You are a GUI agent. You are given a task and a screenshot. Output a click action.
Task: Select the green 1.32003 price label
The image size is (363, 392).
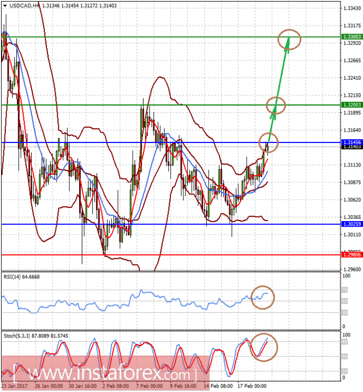pyautogui.click(x=352, y=105)
